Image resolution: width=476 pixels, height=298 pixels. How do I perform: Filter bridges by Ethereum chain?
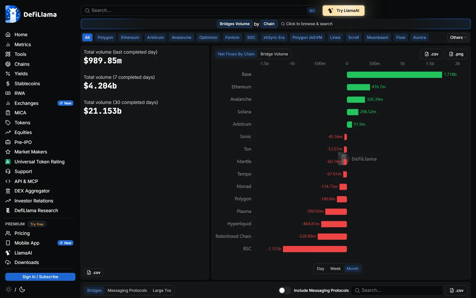(x=130, y=37)
